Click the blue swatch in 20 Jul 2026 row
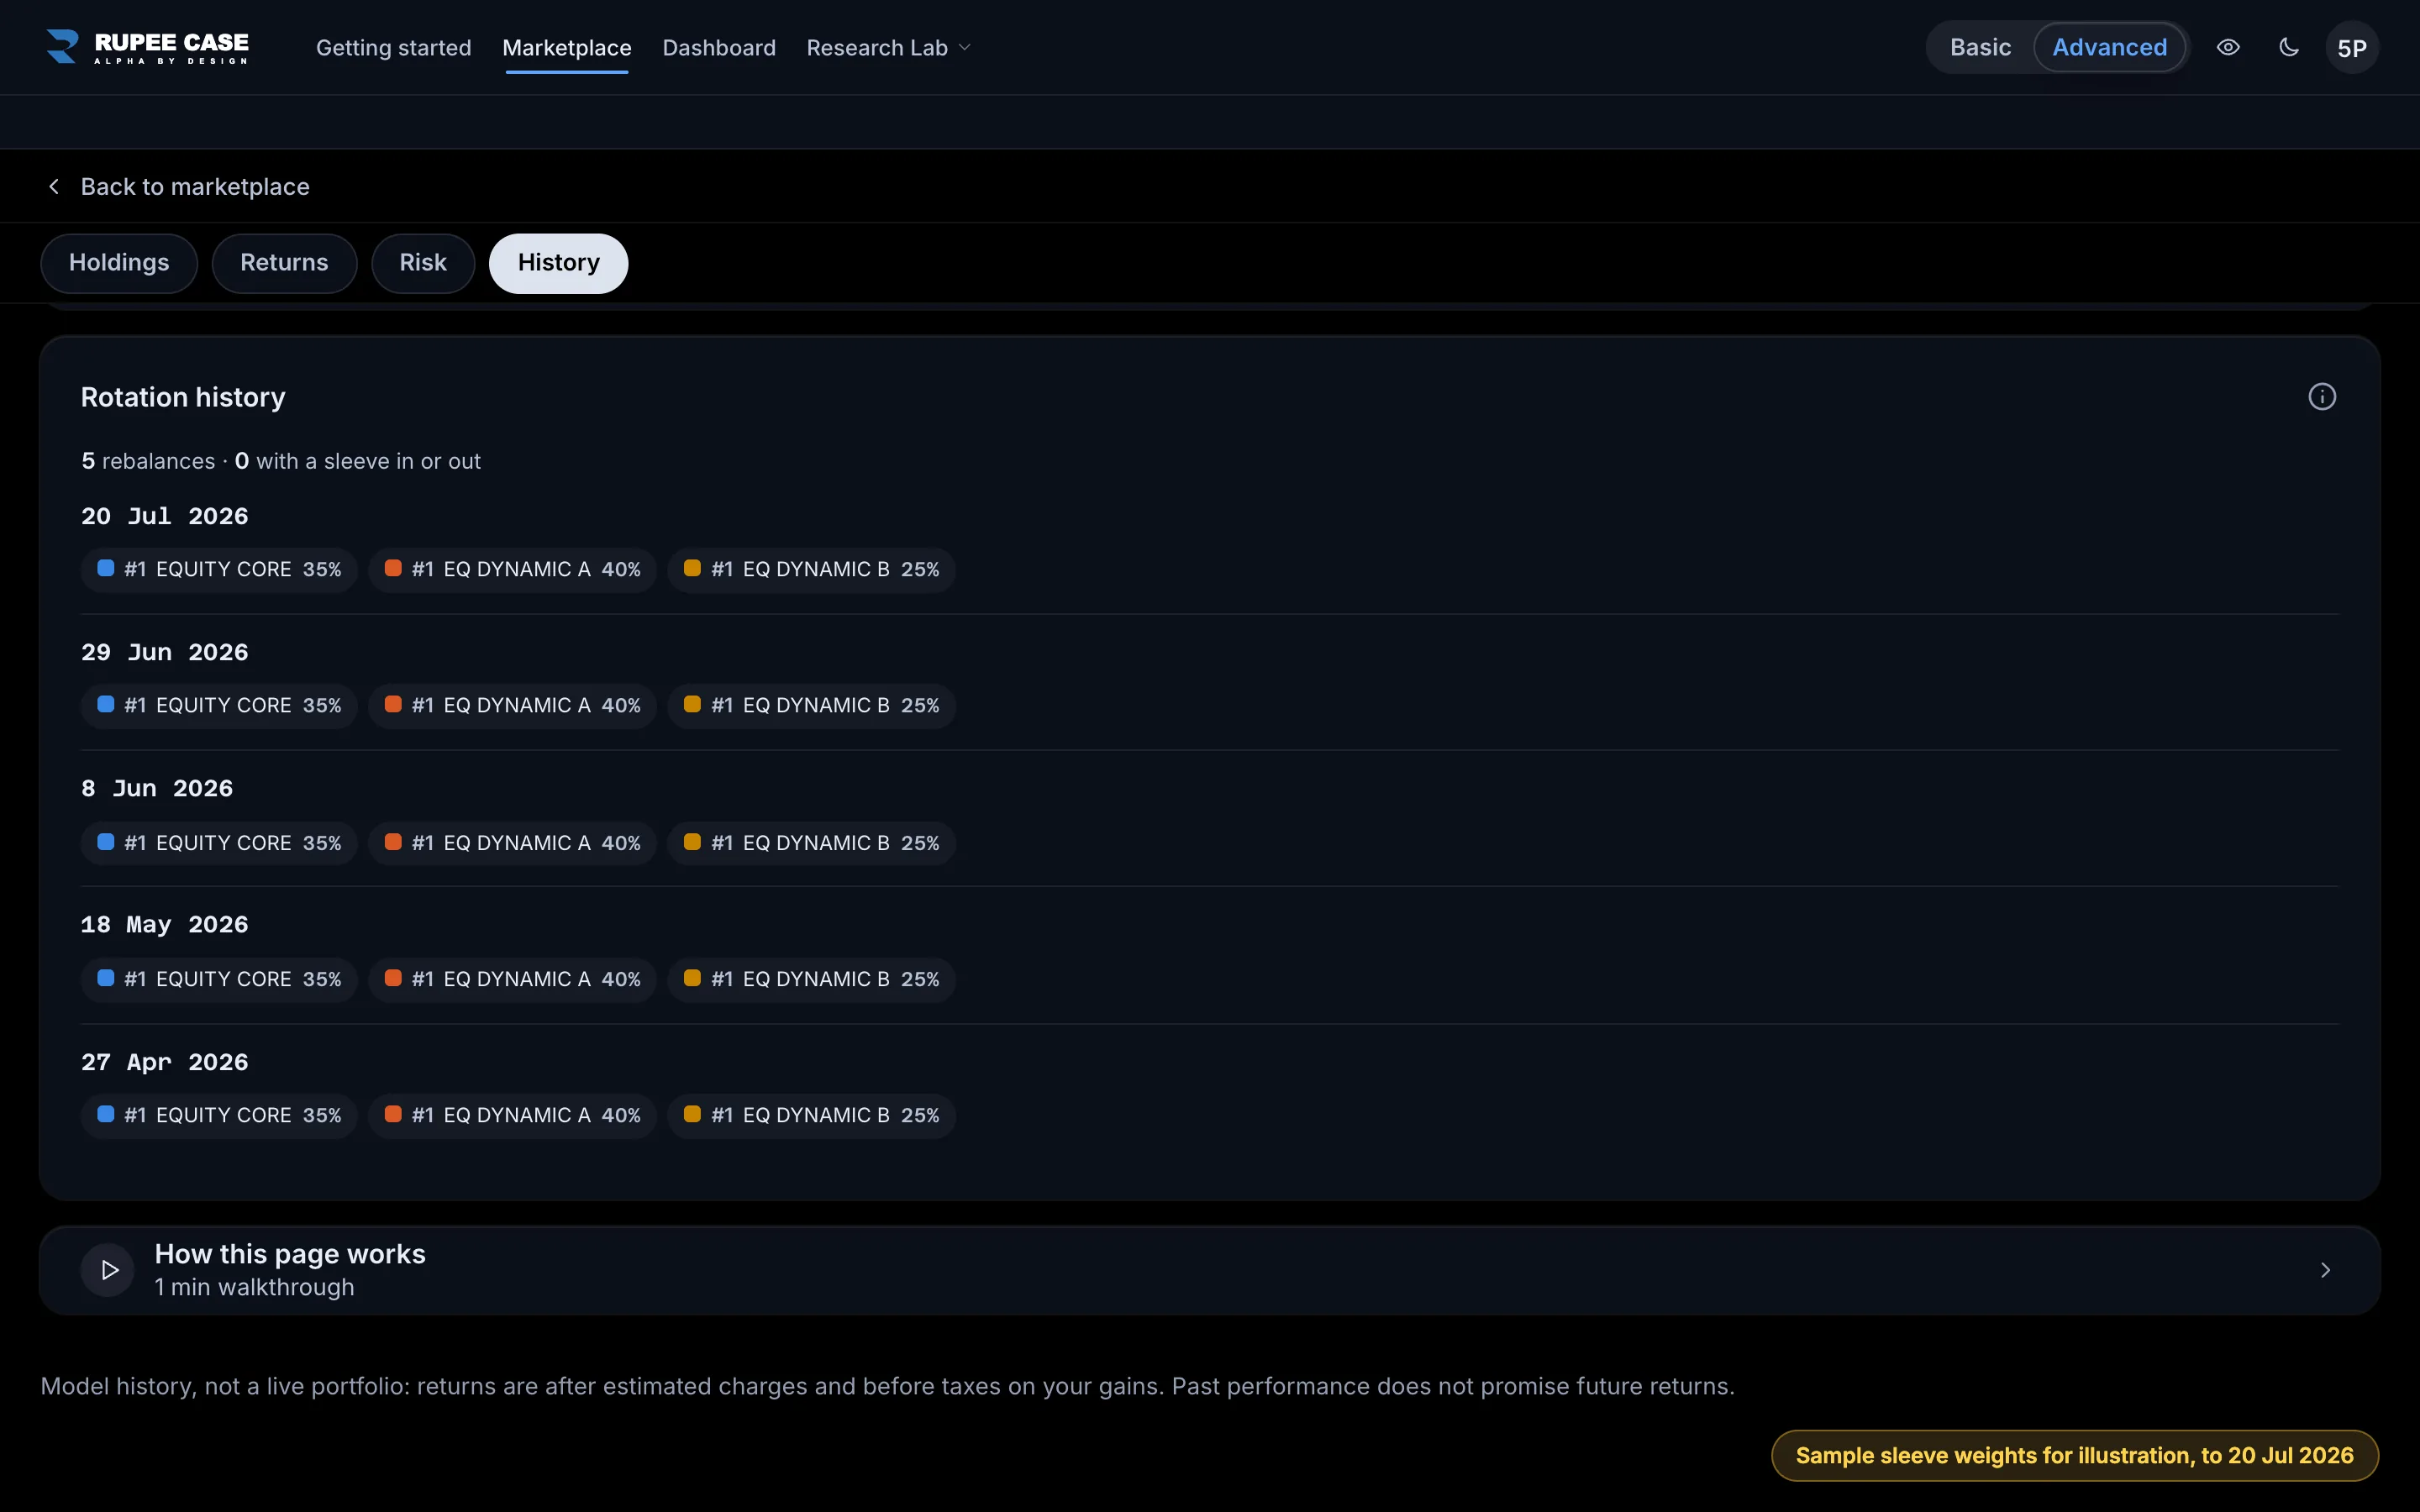2420x1512 pixels. point(105,568)
